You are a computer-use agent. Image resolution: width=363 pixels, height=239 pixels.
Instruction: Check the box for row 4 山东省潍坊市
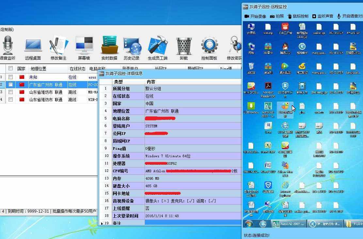(10, 100)
